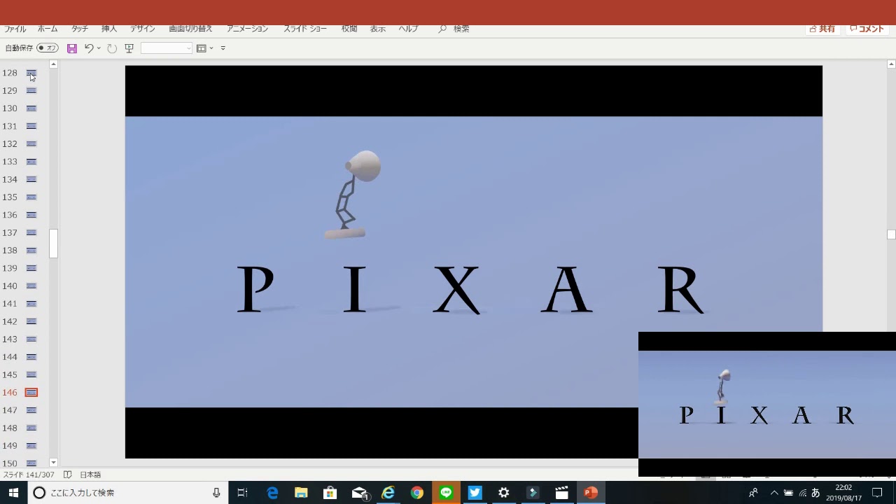Screen dimensions: 896x504
Task: Open the ファイル menu
Action: point(15,29)
